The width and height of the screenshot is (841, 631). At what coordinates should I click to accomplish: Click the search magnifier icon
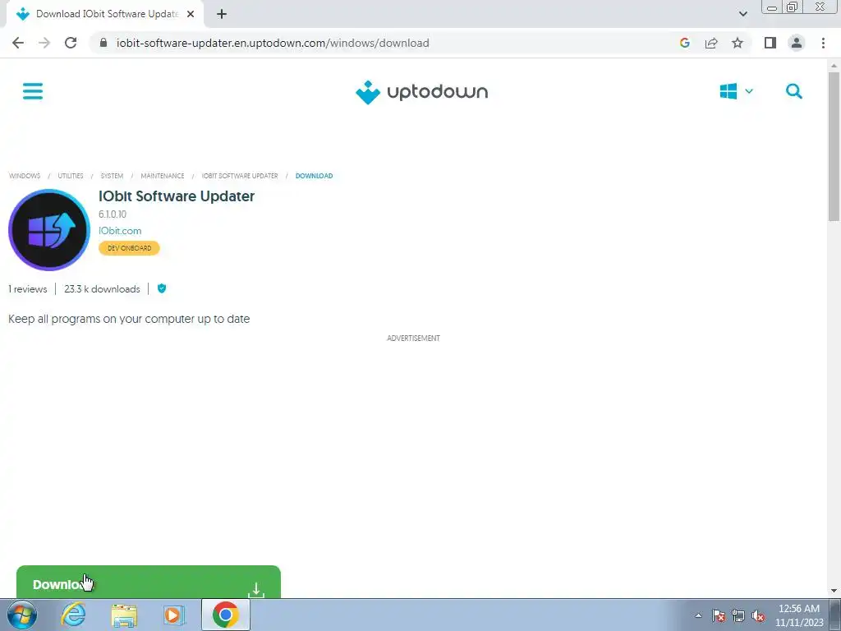[x=794, y=91]
